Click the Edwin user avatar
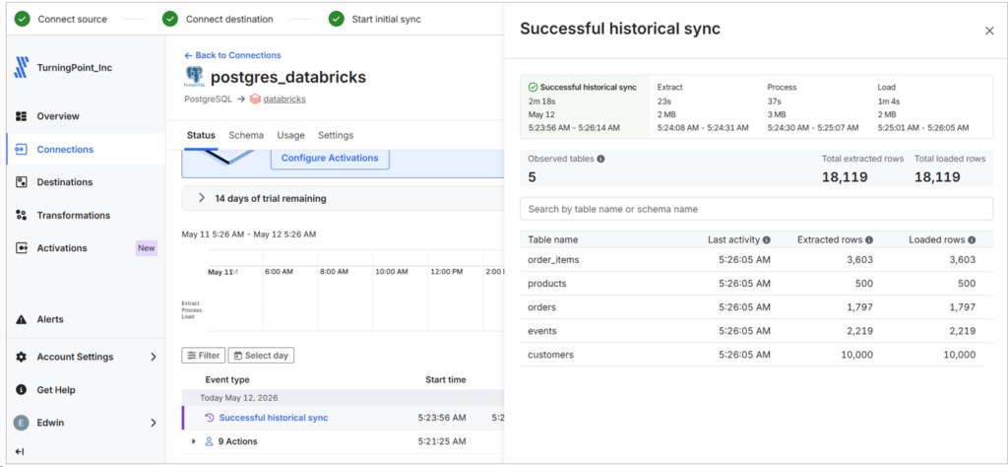The image size is (1008, 467). 22,423
